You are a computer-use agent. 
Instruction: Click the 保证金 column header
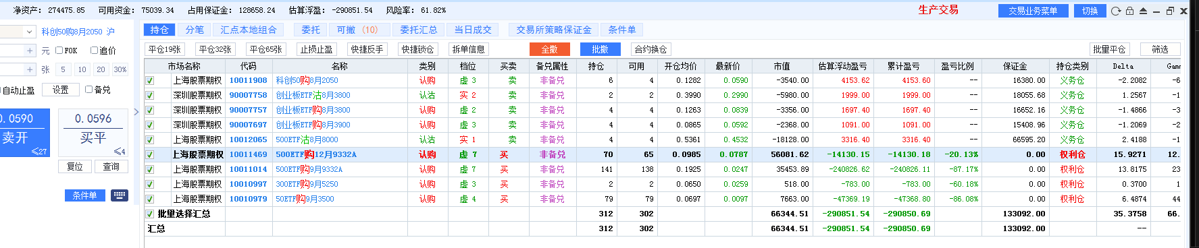[1015, 66]
